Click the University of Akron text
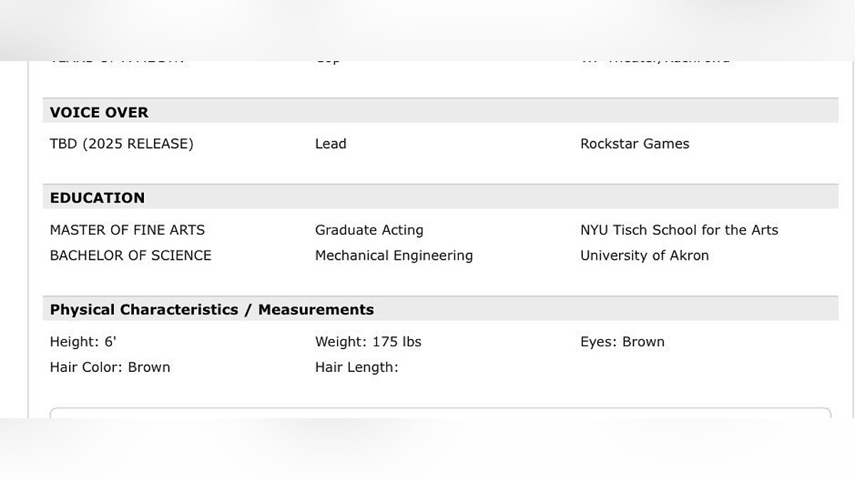 coord(644,255)
